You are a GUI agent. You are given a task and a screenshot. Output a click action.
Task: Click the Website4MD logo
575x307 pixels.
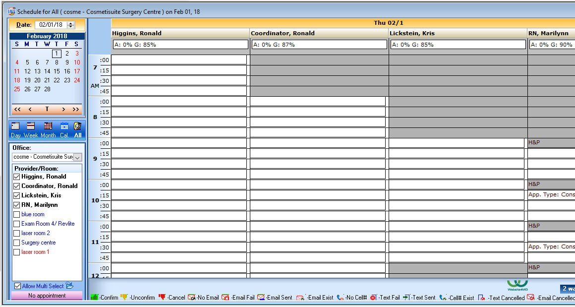[517, 285]
